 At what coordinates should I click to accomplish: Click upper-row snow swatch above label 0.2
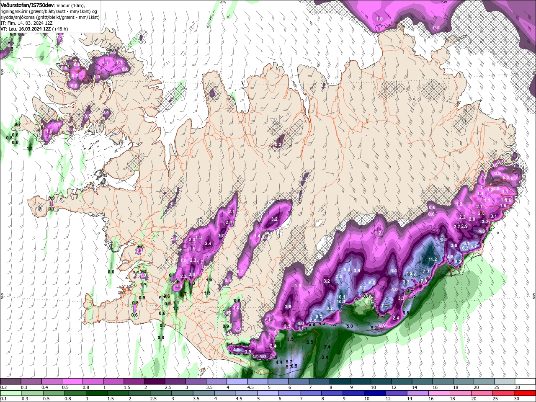(x=10, y=381)
